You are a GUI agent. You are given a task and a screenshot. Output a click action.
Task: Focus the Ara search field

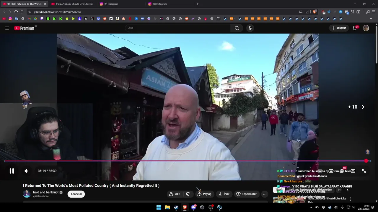coord(178,28)
